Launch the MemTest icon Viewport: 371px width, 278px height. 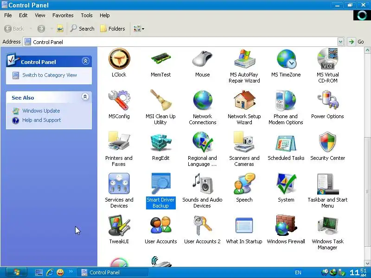point(161,59)
